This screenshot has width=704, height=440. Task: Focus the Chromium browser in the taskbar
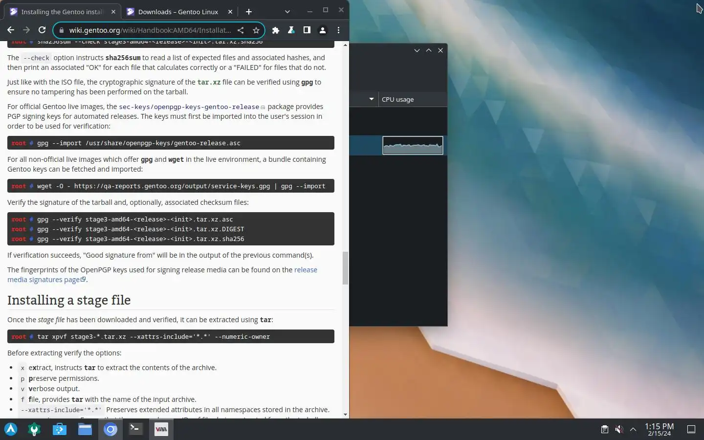(x=110, y=429)
